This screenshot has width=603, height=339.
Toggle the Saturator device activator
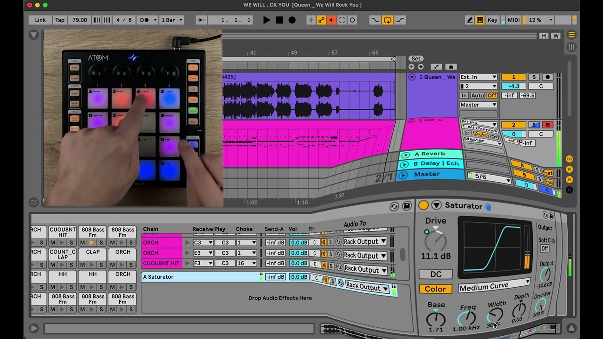(x=423, y=205)
